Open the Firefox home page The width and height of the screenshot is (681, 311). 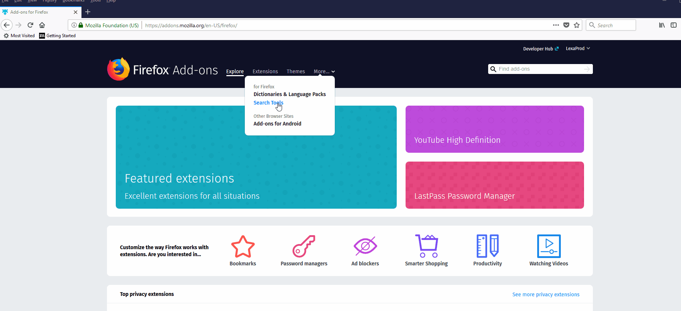(42, 25)
